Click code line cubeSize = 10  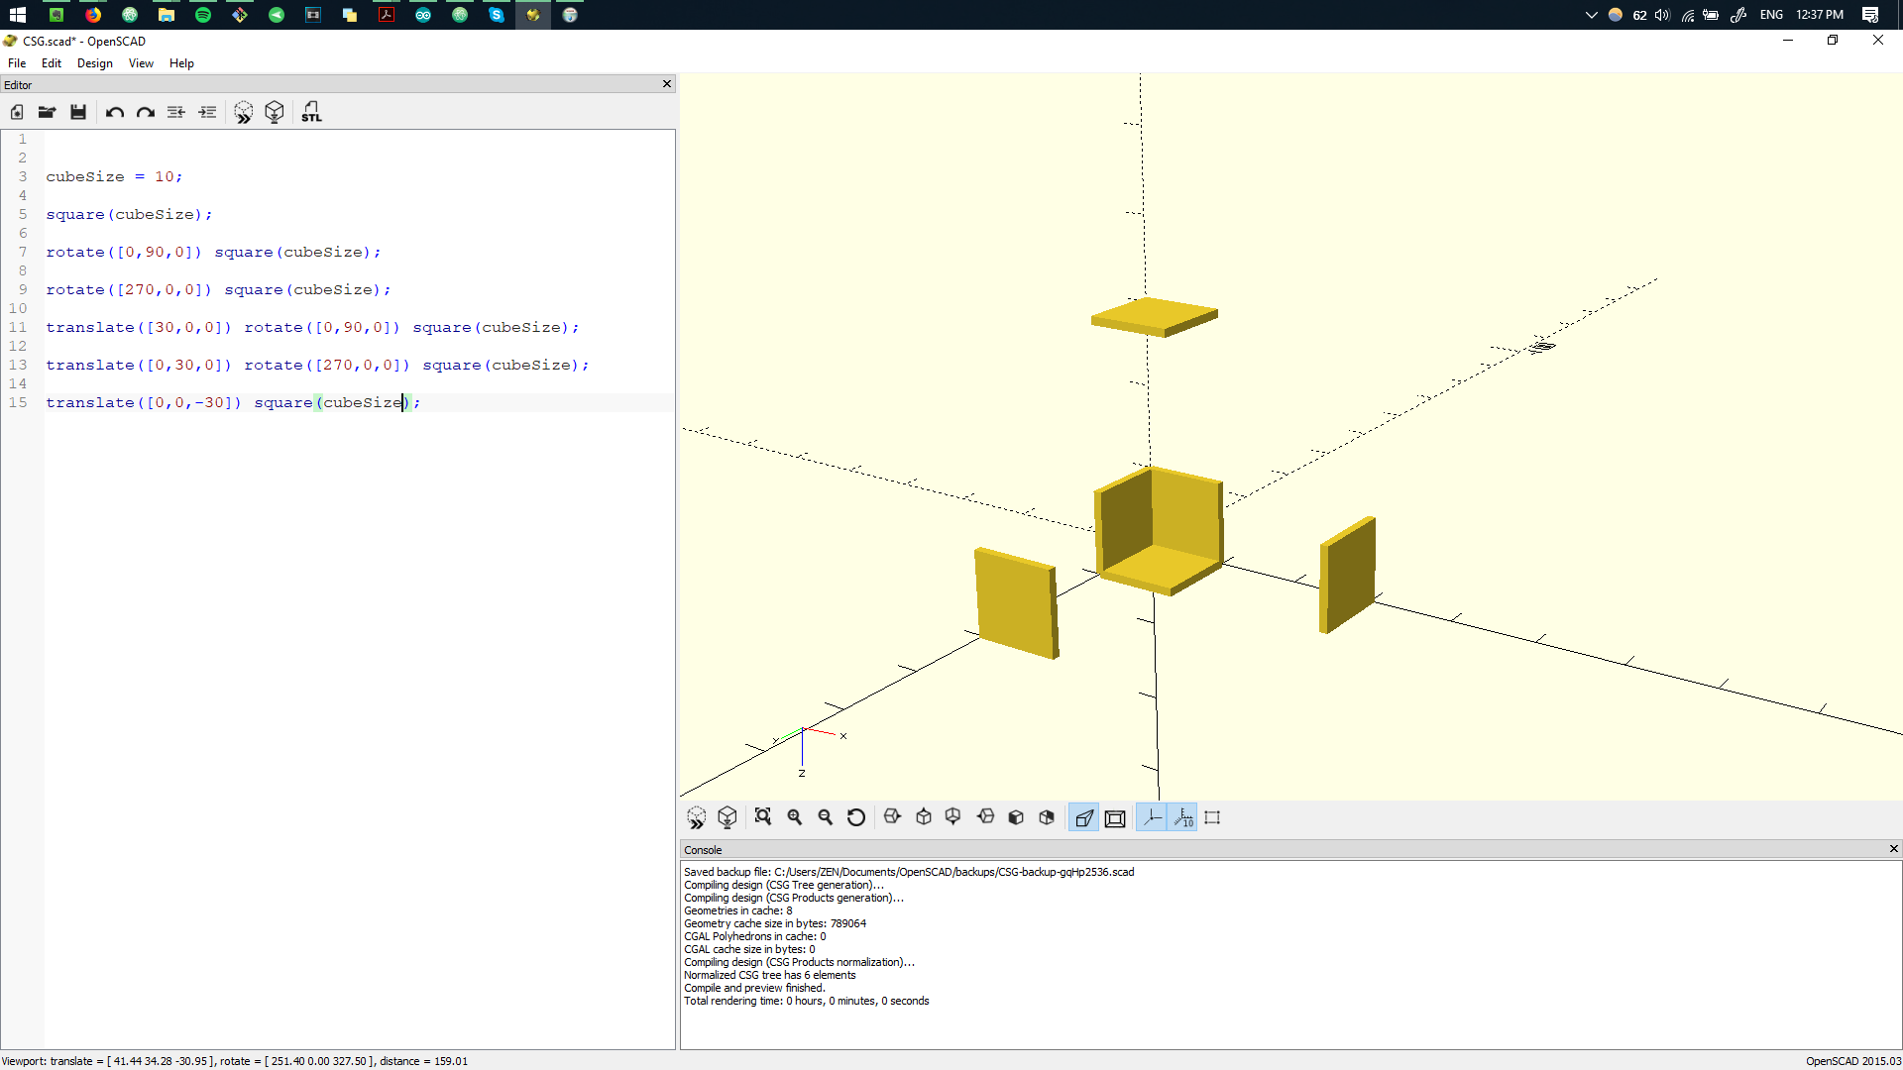pyautogui.click(x=114, y=176)
